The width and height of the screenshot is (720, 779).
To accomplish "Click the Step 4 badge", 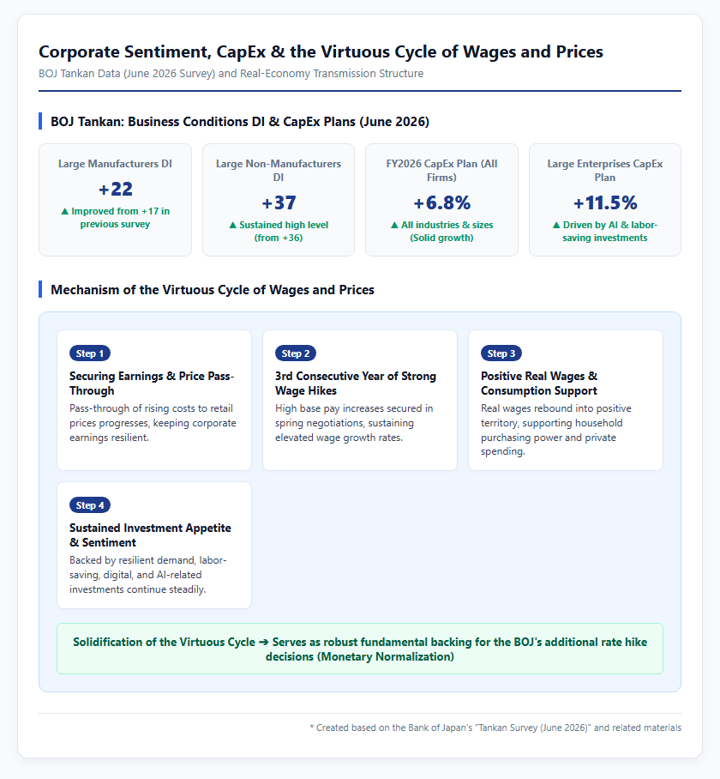I will point(90,505).
